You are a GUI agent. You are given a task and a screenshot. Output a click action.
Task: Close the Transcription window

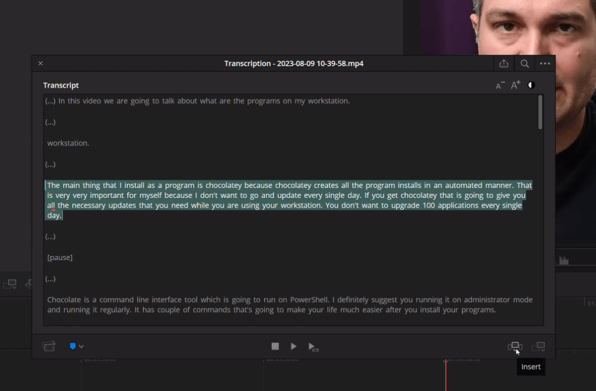(41, 63)
